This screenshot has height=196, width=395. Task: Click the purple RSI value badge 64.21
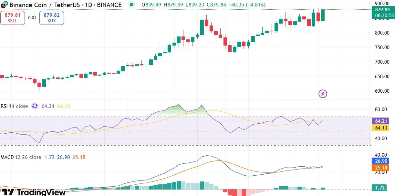pyautogui.click(x=380, y=121)
